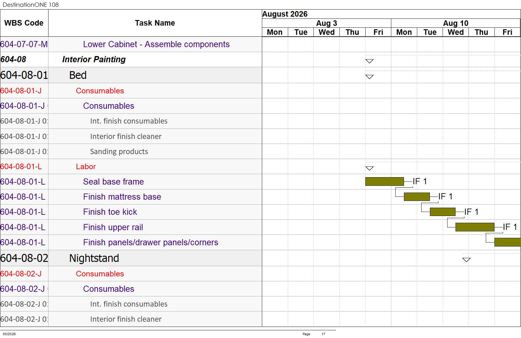Click the Aug 3 week header
521x338 pixels.
326,23
